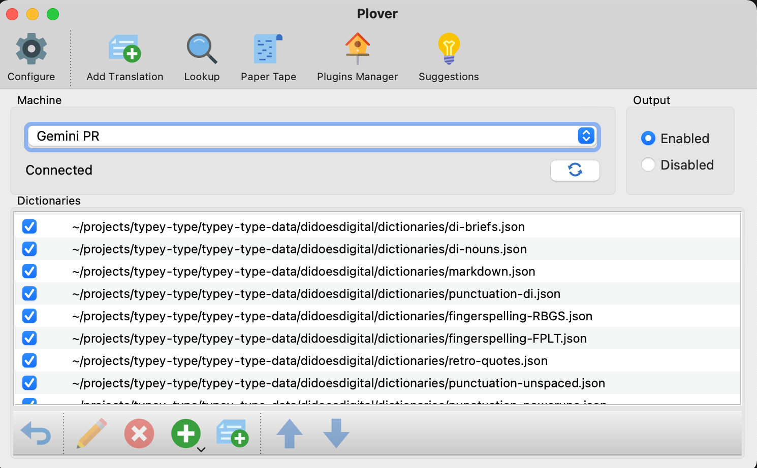
Task: Open the Configure gear icon
Action: pos(31,49)
